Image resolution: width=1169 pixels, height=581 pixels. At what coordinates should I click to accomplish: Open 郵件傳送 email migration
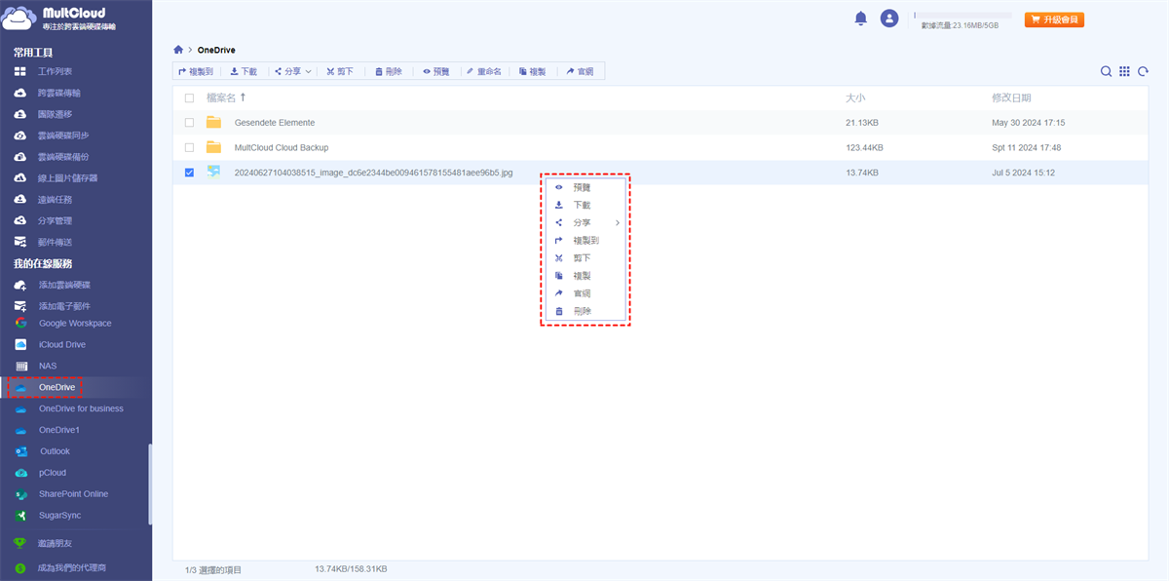tap(57, 242)
